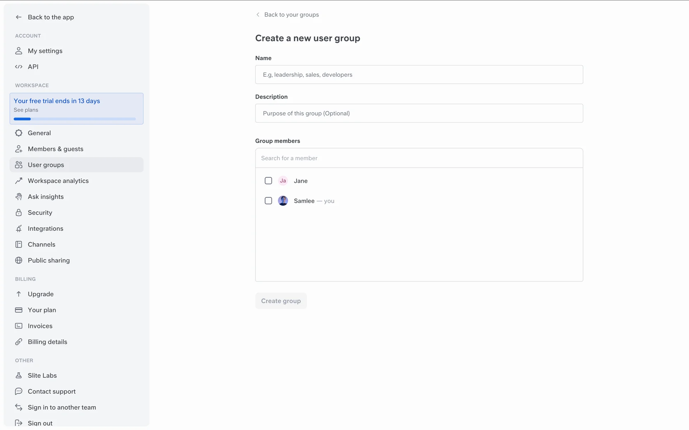The height and width of the screenshot is (430, 689).
Task: Click the Slite Labs flask icon
Action: click(x=19, y=376)
